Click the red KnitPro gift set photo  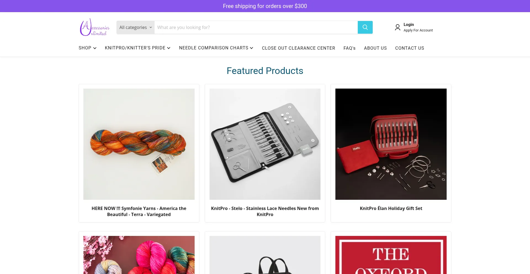point(391,144)
